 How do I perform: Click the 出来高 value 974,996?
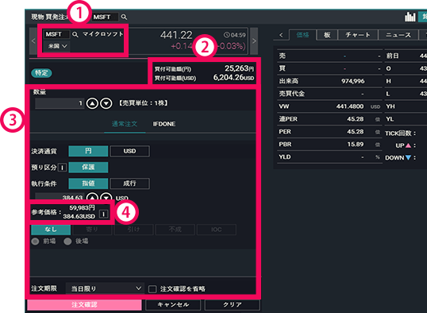(x=353, y=81)
